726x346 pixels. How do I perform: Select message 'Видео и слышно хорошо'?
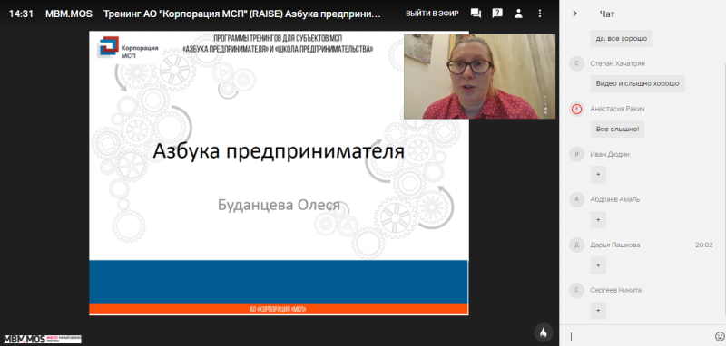[x=638, y=83]
